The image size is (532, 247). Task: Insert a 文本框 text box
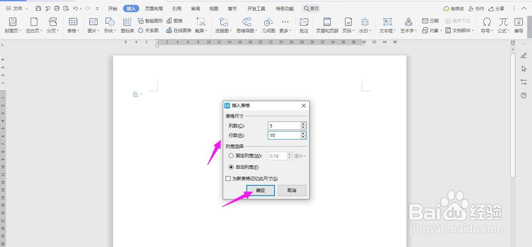tap(388, 25)
